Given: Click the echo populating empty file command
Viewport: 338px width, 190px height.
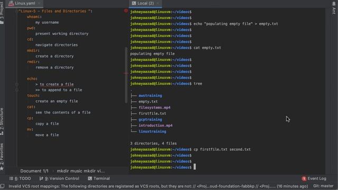Looking at the screenshot, I should point(236,24).
